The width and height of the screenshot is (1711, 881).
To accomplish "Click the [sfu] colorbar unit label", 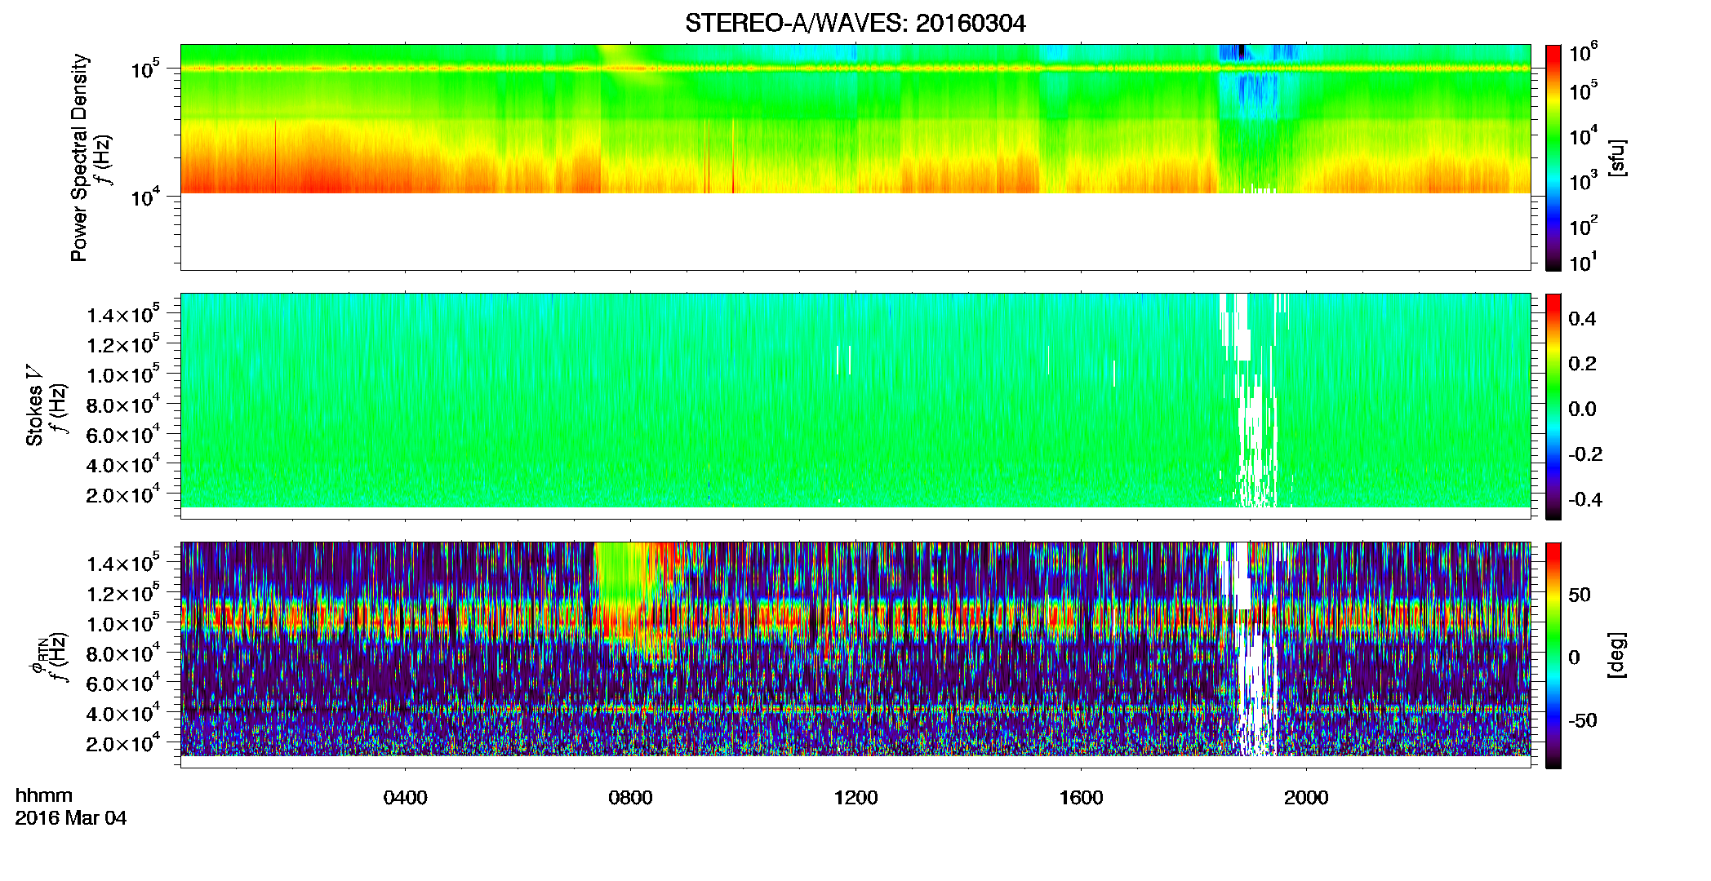I will point(1617,157).
